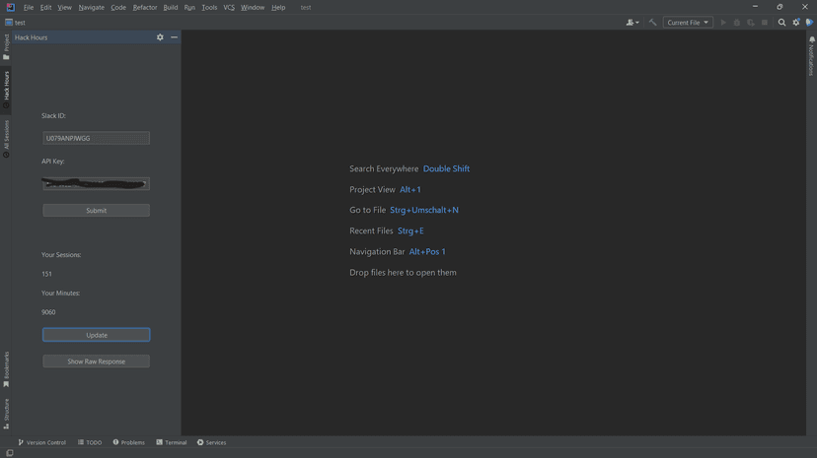Open the VCS menu

point(229,7)
